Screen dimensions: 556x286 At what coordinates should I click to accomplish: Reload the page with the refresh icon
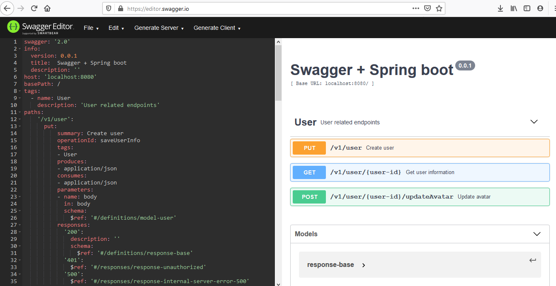click(34, 8)
